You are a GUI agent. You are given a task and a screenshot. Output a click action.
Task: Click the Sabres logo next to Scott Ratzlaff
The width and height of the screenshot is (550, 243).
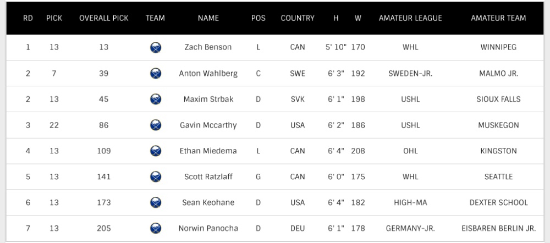coord(156,176)
